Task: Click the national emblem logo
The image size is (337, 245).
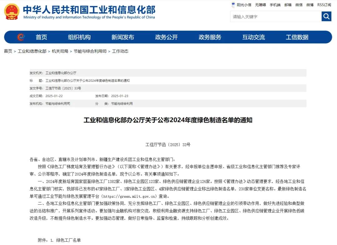Action: (x=12, y=12)
